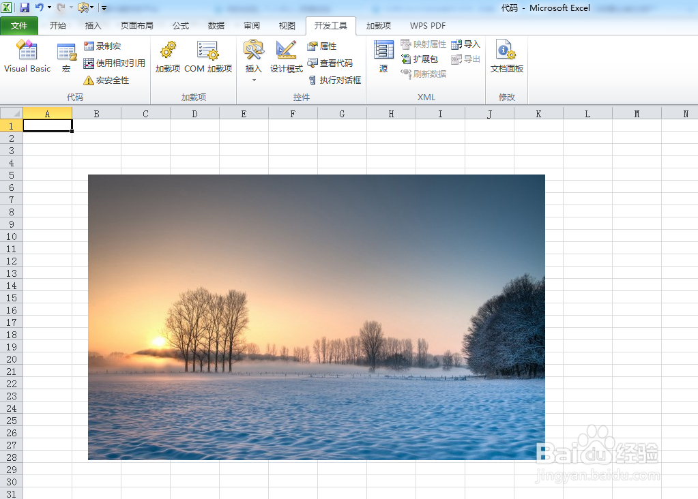Viewport: 698px width, 499px height.
Task: Click the Redo arrow icon
Action: click(61, 7)
